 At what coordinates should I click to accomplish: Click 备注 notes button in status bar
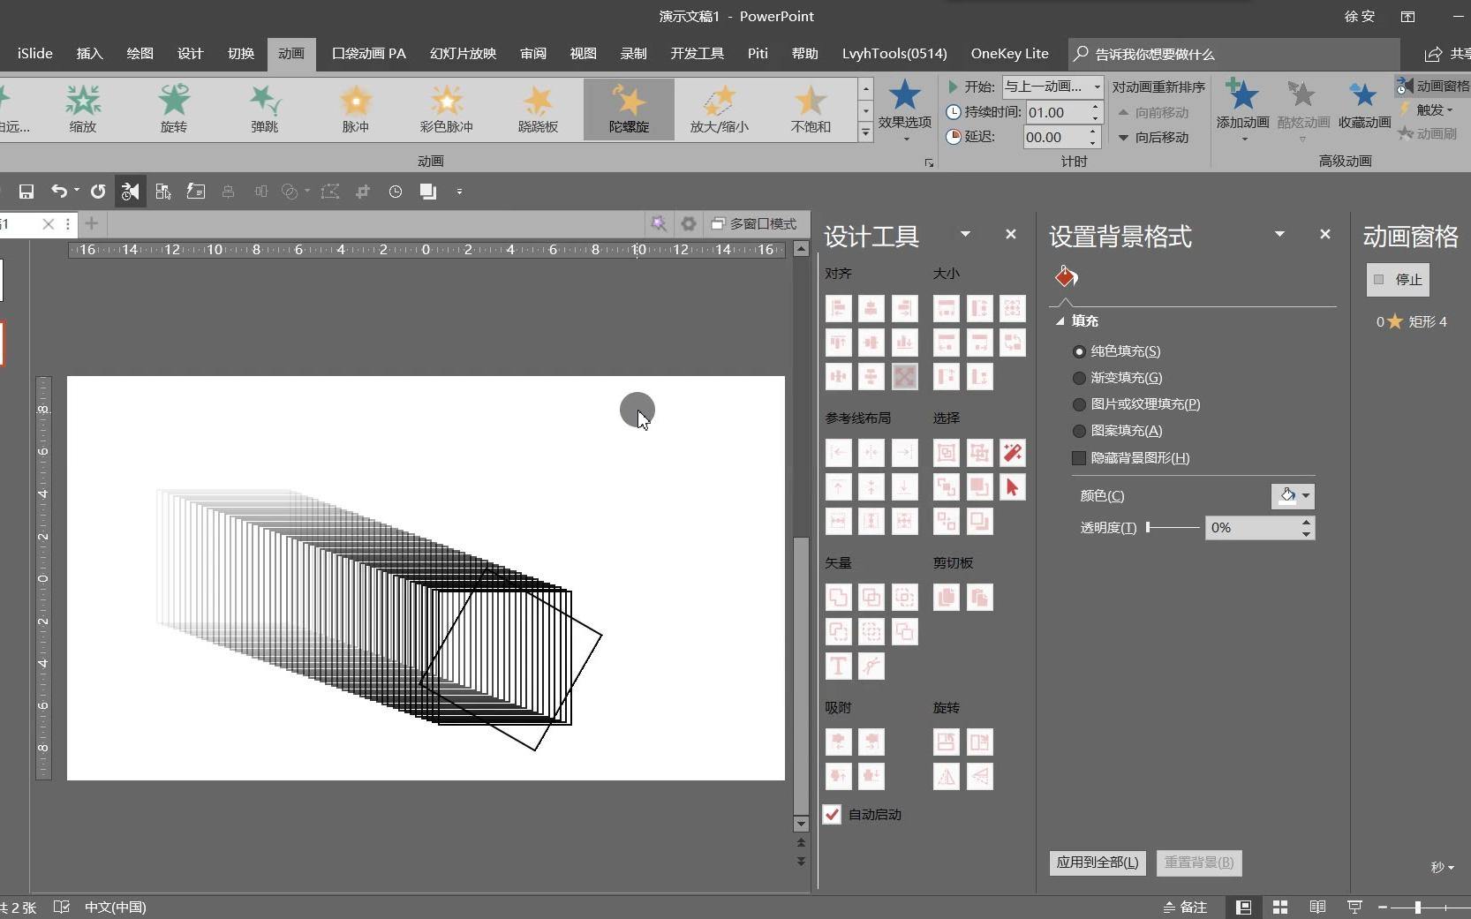coord(1184,907)
